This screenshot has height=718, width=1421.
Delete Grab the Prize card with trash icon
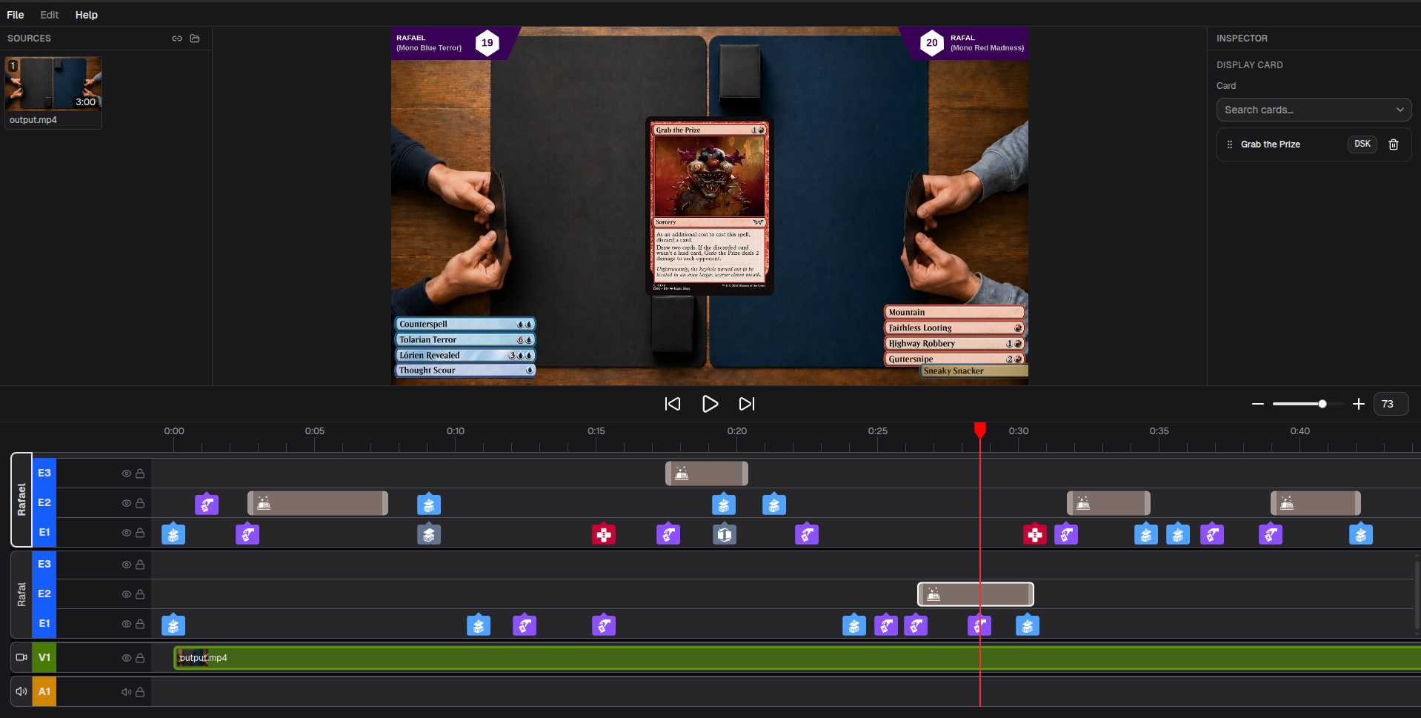pos(1394,144)
